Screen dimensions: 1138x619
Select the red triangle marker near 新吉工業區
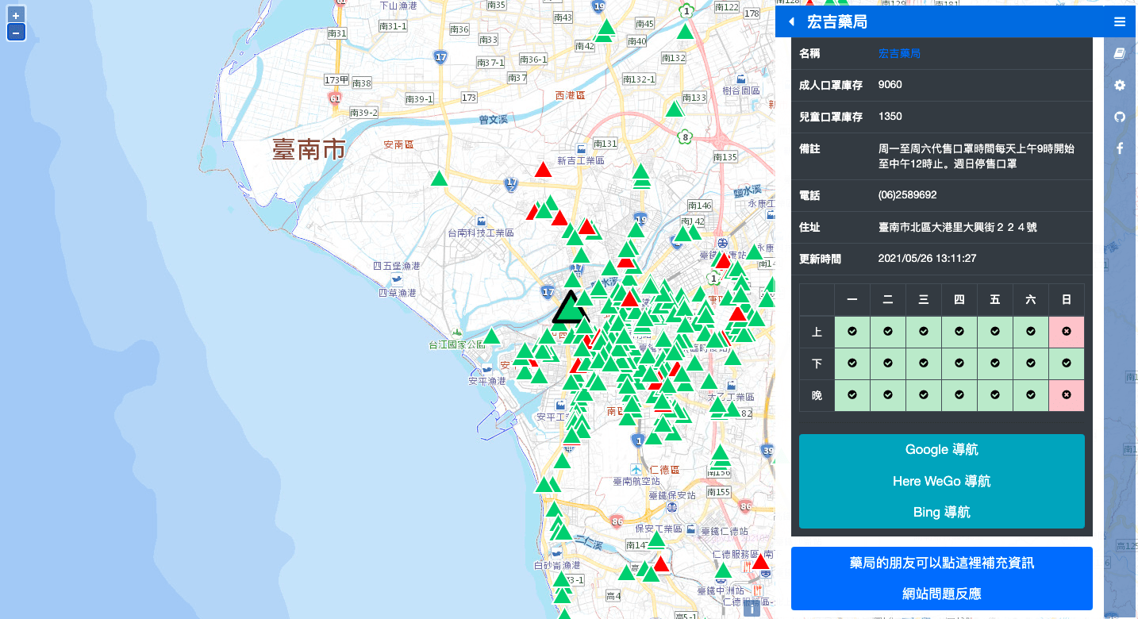543,170
